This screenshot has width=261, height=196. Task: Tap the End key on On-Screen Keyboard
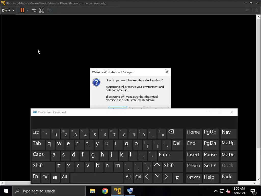194,144
